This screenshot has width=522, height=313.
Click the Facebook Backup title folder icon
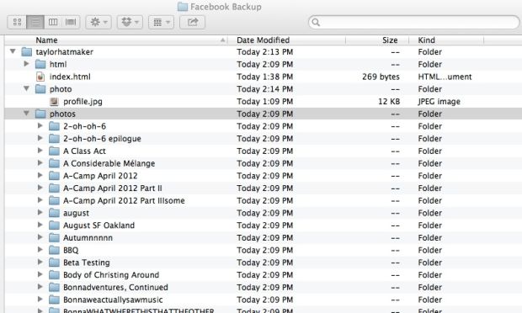click(x=183, y=7)
